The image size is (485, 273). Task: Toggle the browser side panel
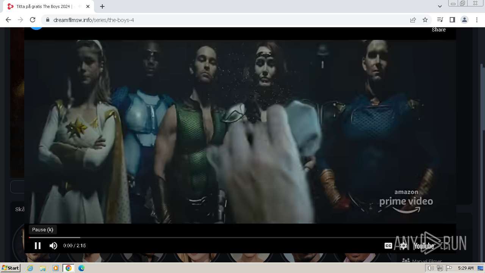[452, 20]
